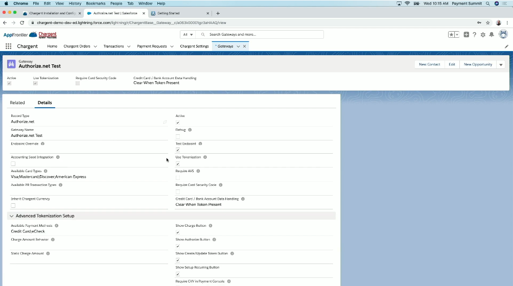513x286 pixels.
Task: Show info for Details Require Card Security Code
Action: click(x=221, y=185)
